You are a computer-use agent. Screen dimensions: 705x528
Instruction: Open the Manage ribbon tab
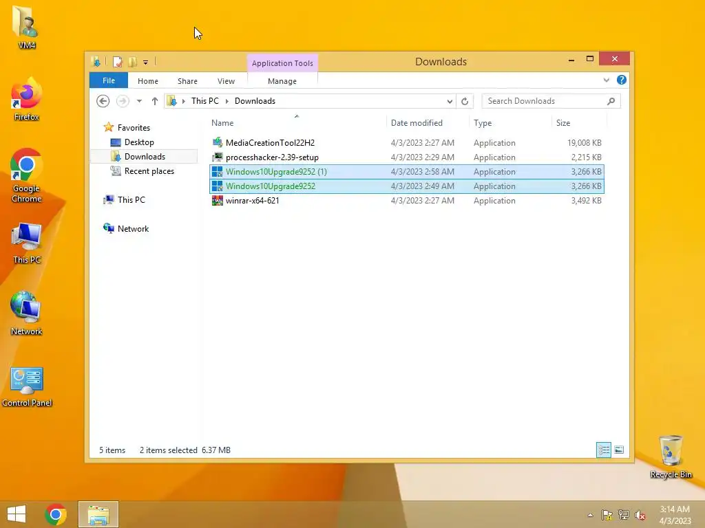point(282,81)
